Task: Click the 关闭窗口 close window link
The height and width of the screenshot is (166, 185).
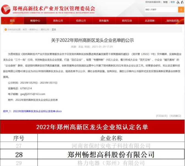Action: coord(175,116)
